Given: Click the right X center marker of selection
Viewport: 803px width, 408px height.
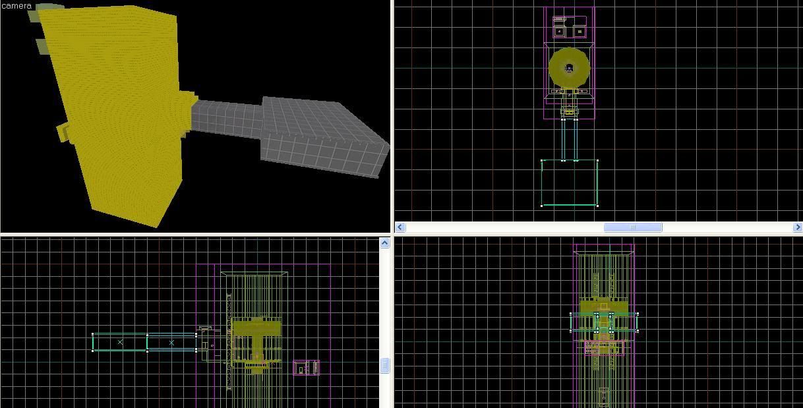Looking at the screenshot, I should click(171, 343).
